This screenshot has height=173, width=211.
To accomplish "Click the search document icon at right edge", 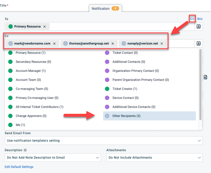I will click(205, 77).
